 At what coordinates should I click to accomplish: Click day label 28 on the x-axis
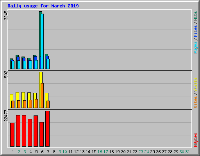tap(170, 152)
